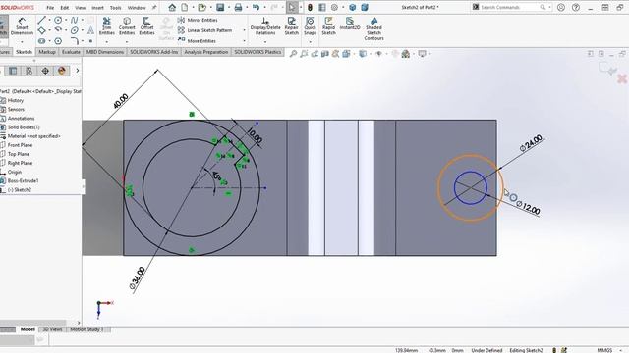This screenshot has width=629, height=353.
Task: Select Front Plane in feature tree
Action: (x=20, y=145)
